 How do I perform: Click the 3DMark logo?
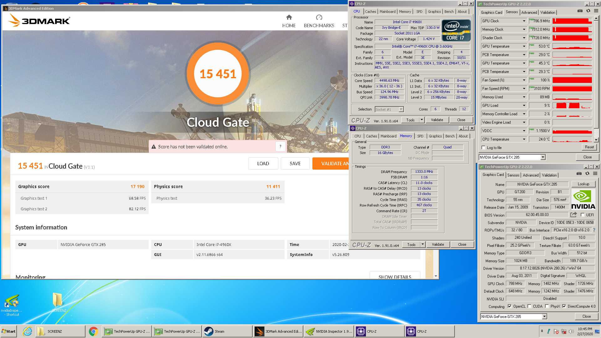coord(39,20)
